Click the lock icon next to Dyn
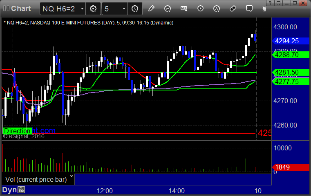Viewport: 311px width, 196px height. point(21,190)
